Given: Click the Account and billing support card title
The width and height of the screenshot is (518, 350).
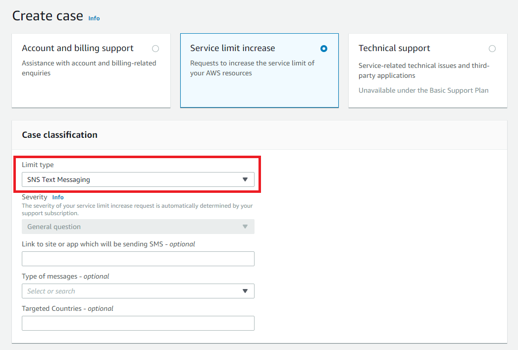Looking at the screenshot, I should [78, 48].
